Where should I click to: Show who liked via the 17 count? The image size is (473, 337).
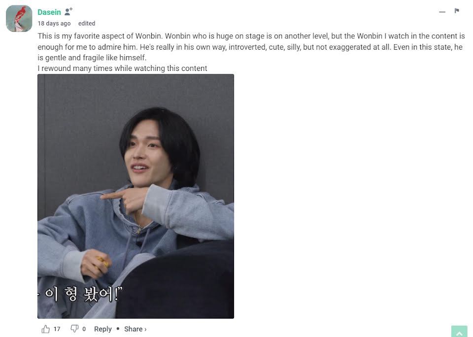(57, 329)
